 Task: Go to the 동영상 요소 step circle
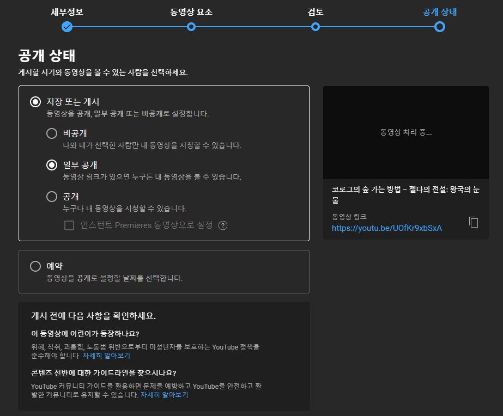click(x=191, y=27)
